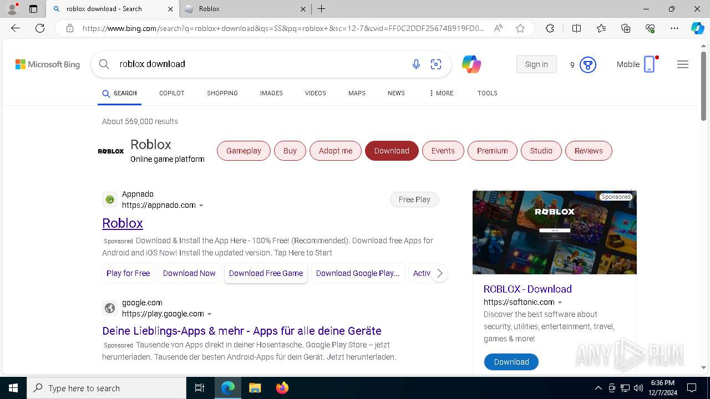The image size is (710, 399).
Task: Open Task View on taskbar
Action: click(x=200, y=388)
